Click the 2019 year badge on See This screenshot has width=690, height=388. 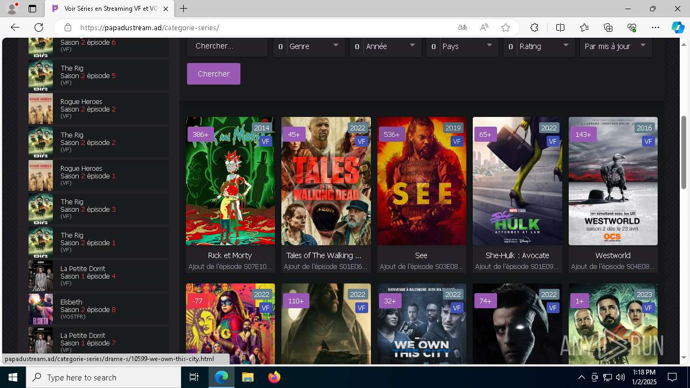(453, 128)
